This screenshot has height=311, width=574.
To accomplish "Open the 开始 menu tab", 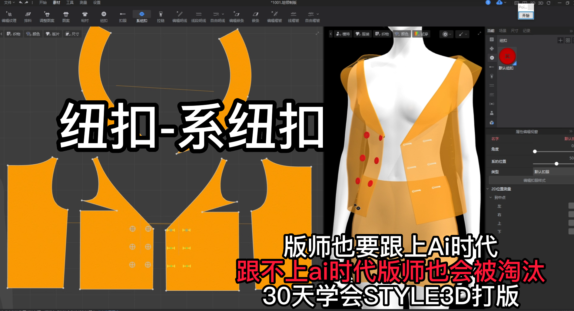I will click(43, 2).
